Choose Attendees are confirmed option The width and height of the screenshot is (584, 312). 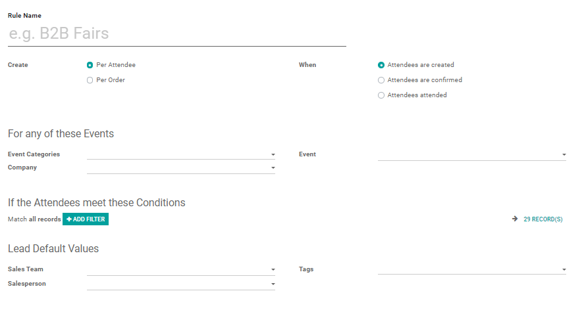click(381, 80)
